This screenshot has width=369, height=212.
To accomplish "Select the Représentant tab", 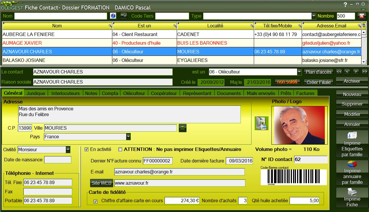I will 197,93.
